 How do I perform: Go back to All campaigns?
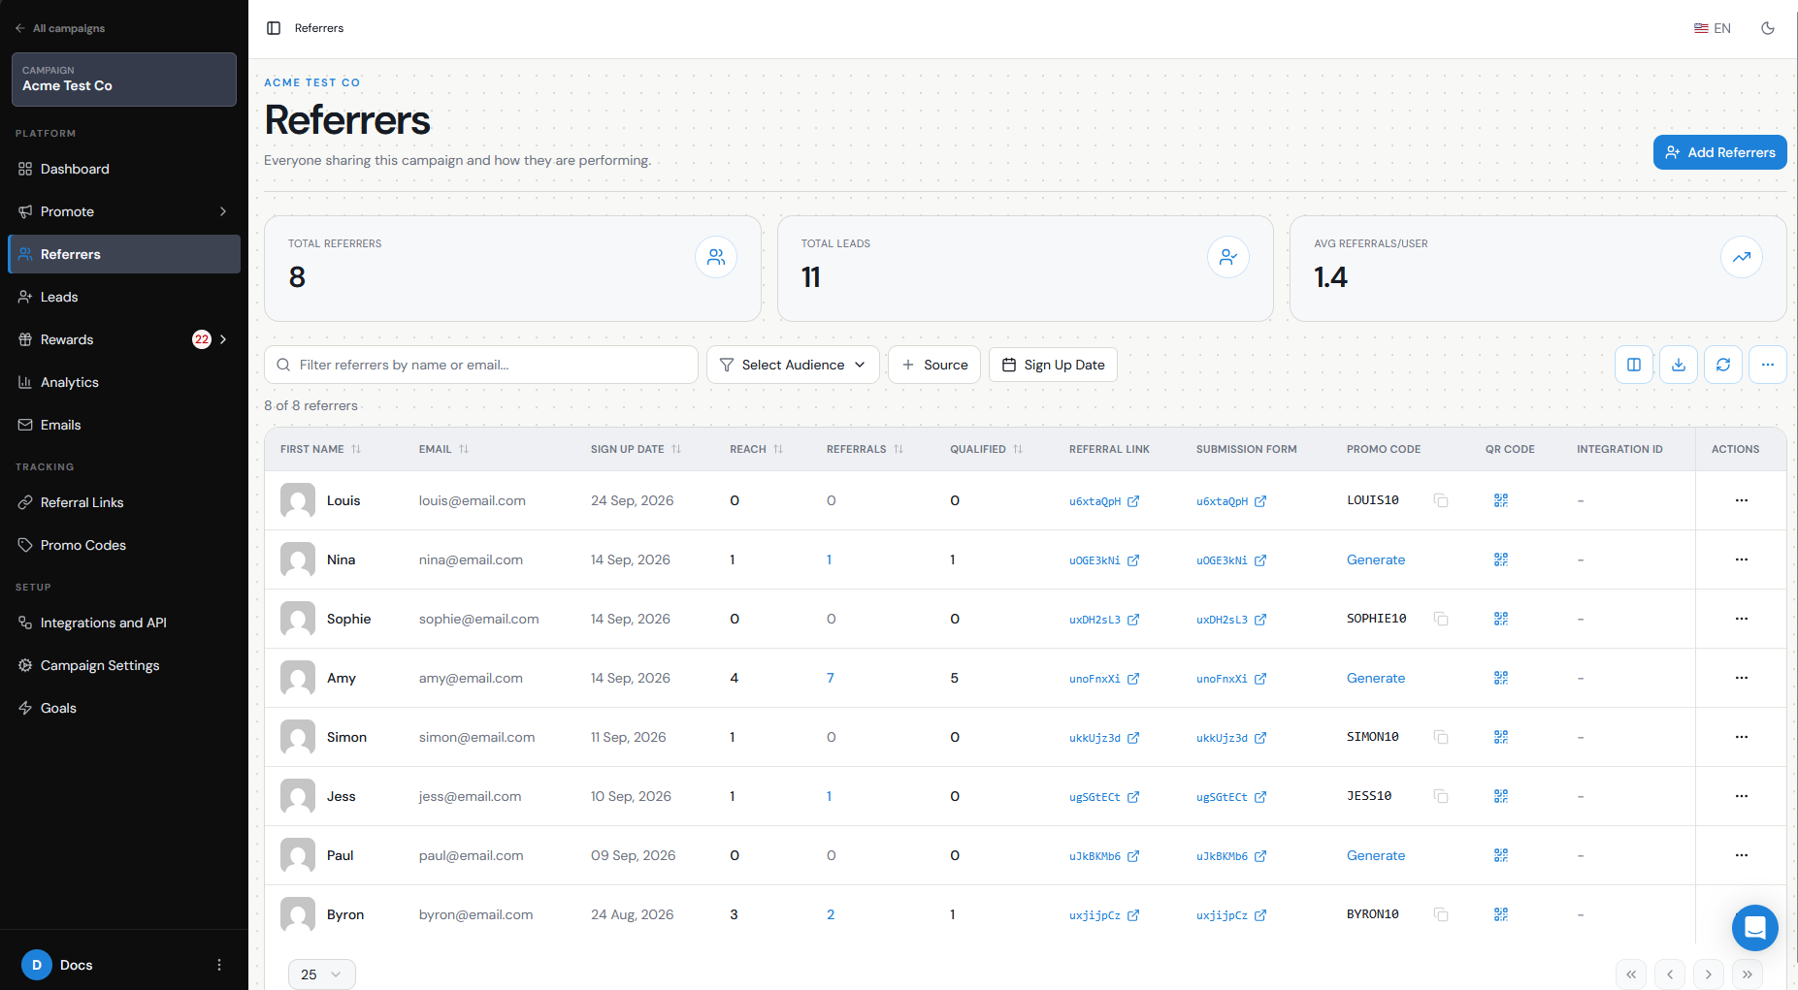pos(60,28)
